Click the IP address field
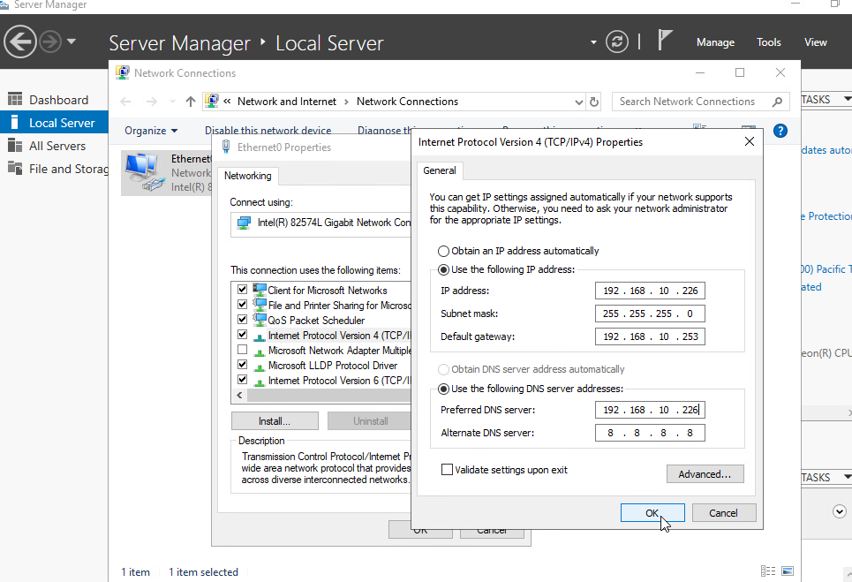Screen dimensions: 852x582 (650, 291)
